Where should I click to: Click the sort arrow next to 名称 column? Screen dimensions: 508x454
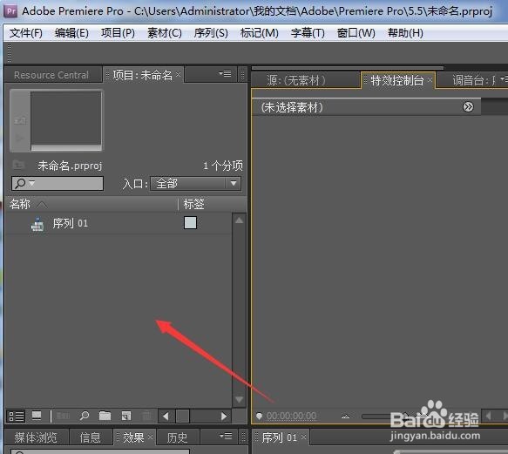tap(42, 205)
